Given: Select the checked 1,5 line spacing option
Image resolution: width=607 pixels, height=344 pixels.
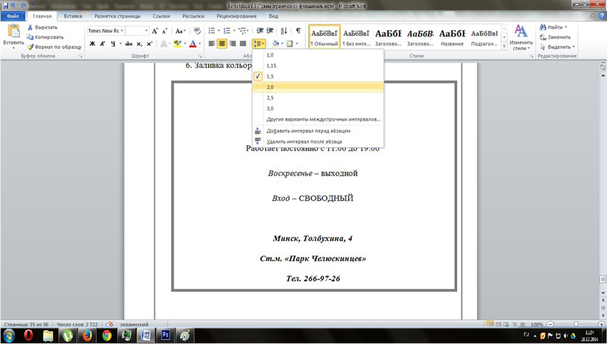Looking at the screenshot, I should tap(270, 76).
